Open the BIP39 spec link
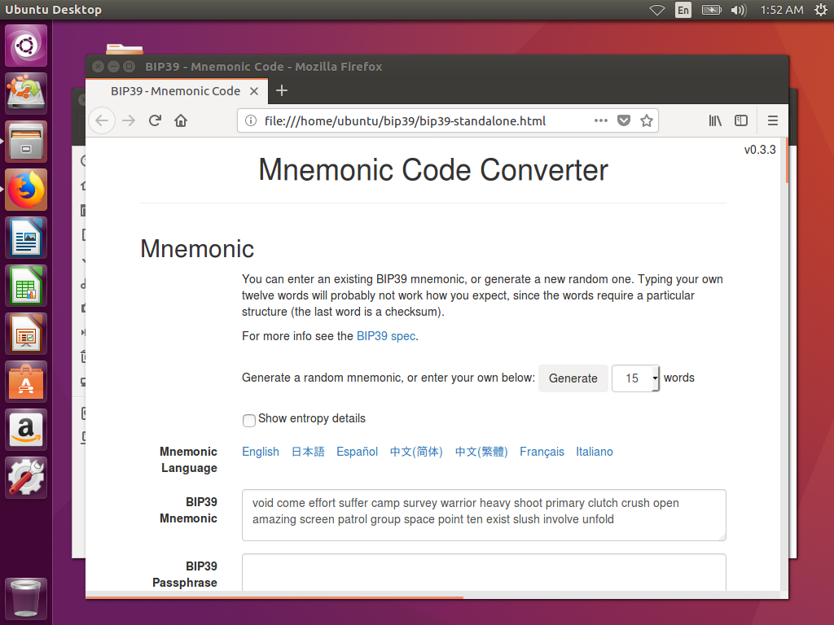The height and width of the screenshot is (625, 834). [386, 335]
